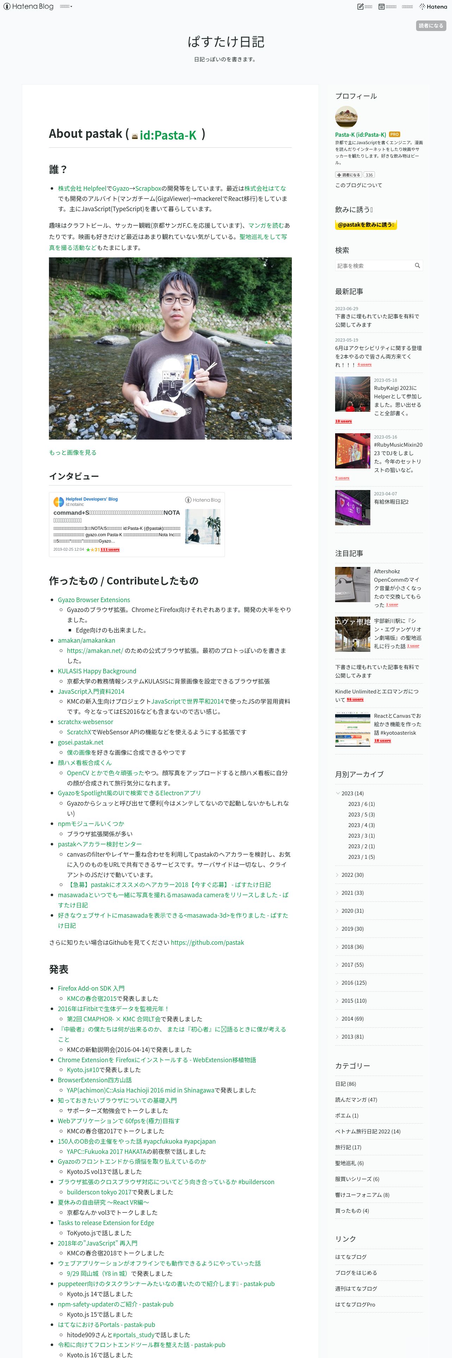452x1358 pixels.
Task: Click the Hatena Blog logo
Action: coord(29,6)
